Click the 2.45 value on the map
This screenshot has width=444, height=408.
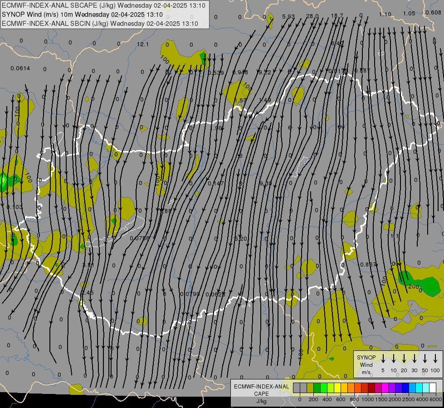88,293
